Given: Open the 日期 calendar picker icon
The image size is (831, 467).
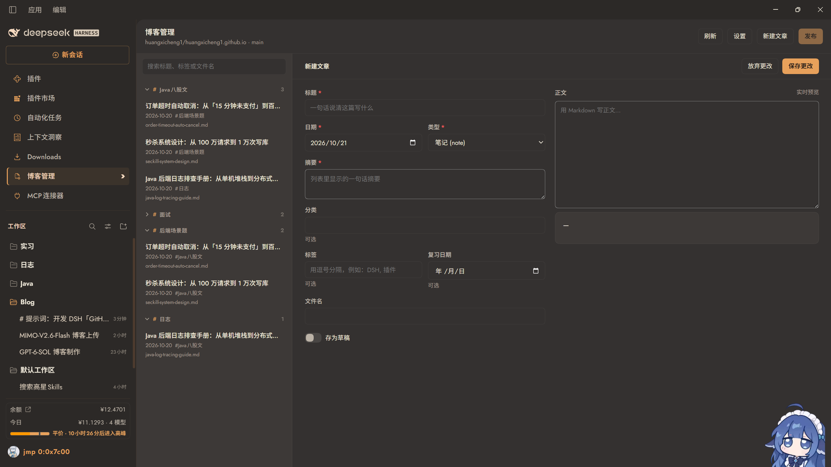Looking at the screenshot, I should 413,143.
